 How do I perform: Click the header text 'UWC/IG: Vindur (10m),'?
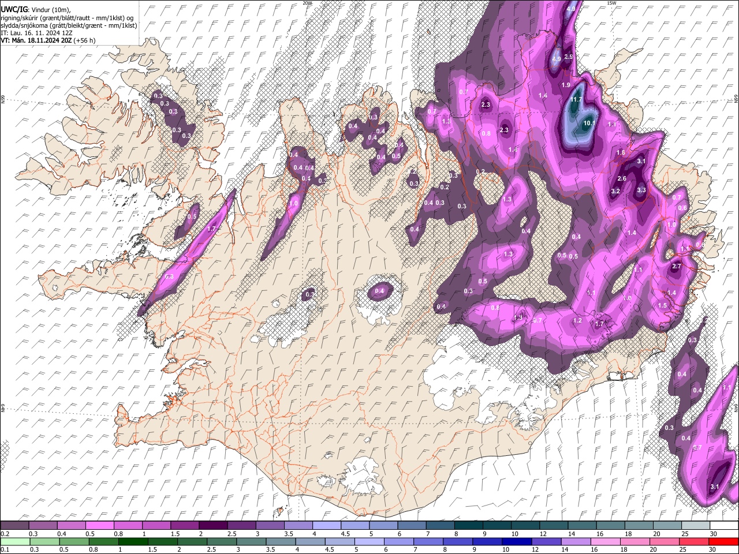[x=35, y=10]
